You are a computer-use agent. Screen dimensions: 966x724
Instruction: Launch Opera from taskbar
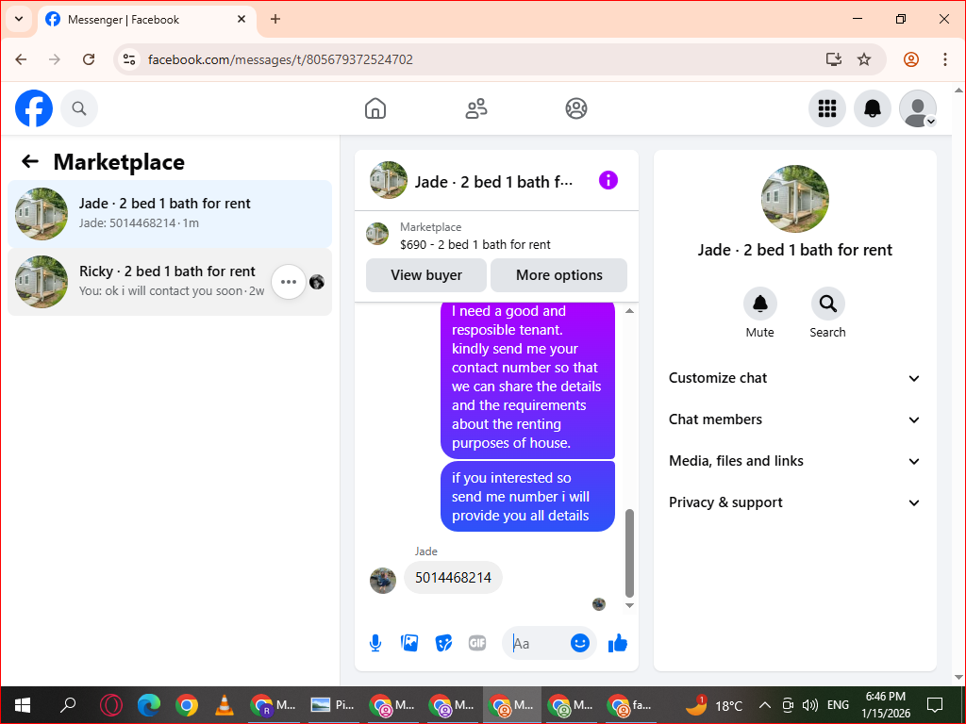[x=111, y=705]
